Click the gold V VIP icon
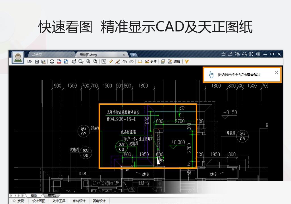291x204 pixels. [x=187, y=61]
